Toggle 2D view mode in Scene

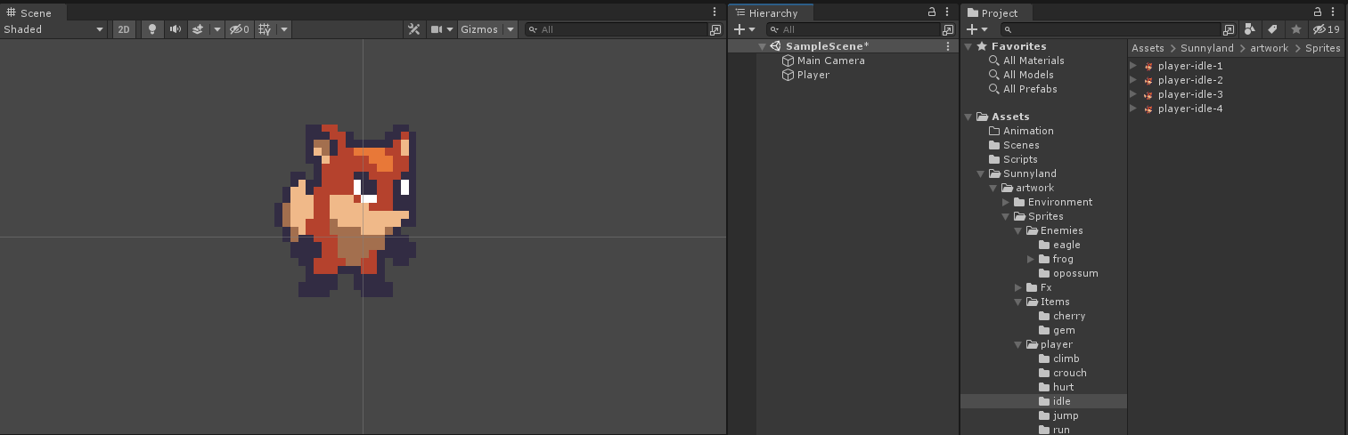click(124, 29)
